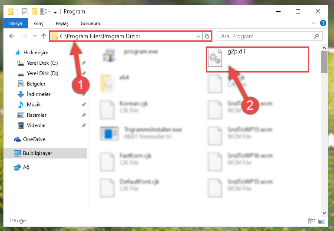This screenshot has width=334, height=231.
Task: Go up one folder level arrow
Action: coord(44,36)
